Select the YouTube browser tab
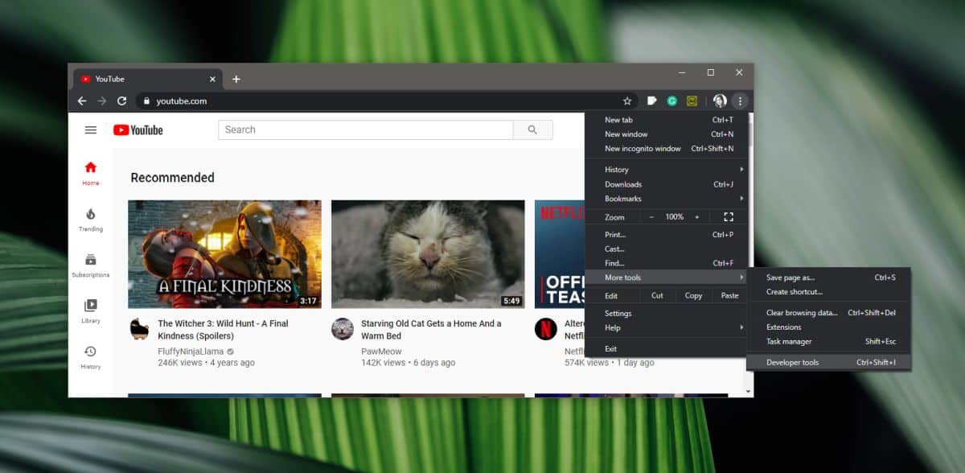 pos(148,79)
